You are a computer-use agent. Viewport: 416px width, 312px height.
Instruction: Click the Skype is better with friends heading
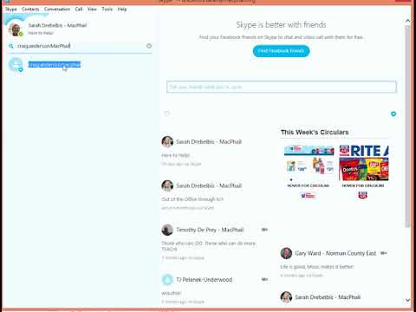click(x=281, y=25)
